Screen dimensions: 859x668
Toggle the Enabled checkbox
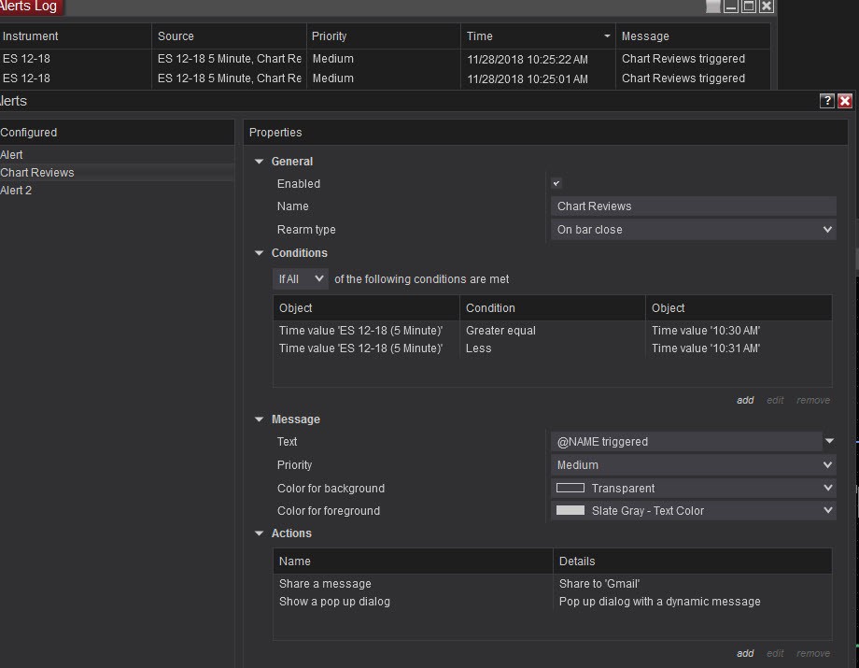[556, 183]
